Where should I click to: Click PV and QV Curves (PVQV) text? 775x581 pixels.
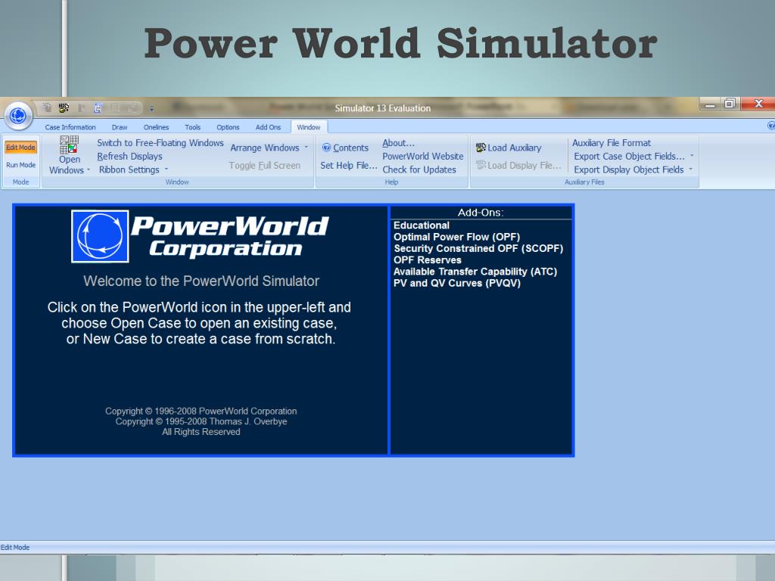tap(456, 283)
